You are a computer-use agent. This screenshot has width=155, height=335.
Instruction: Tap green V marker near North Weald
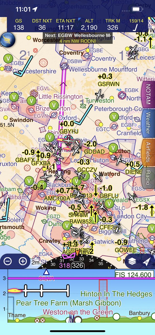(x=109, y=204)
